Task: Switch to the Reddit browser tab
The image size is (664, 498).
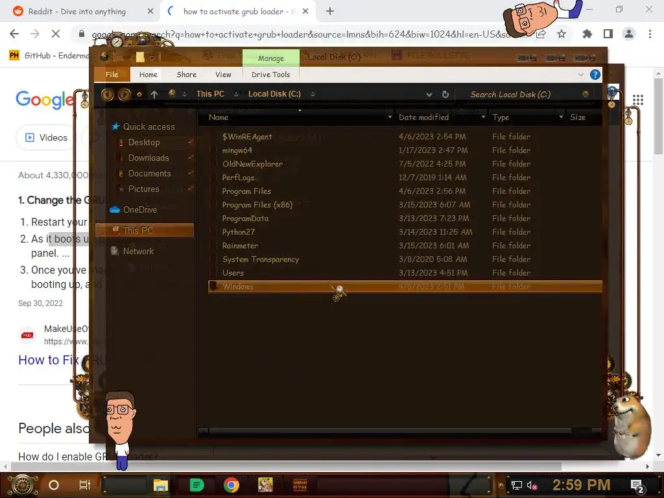Action: pyautogui.click(x=77, y=12)
